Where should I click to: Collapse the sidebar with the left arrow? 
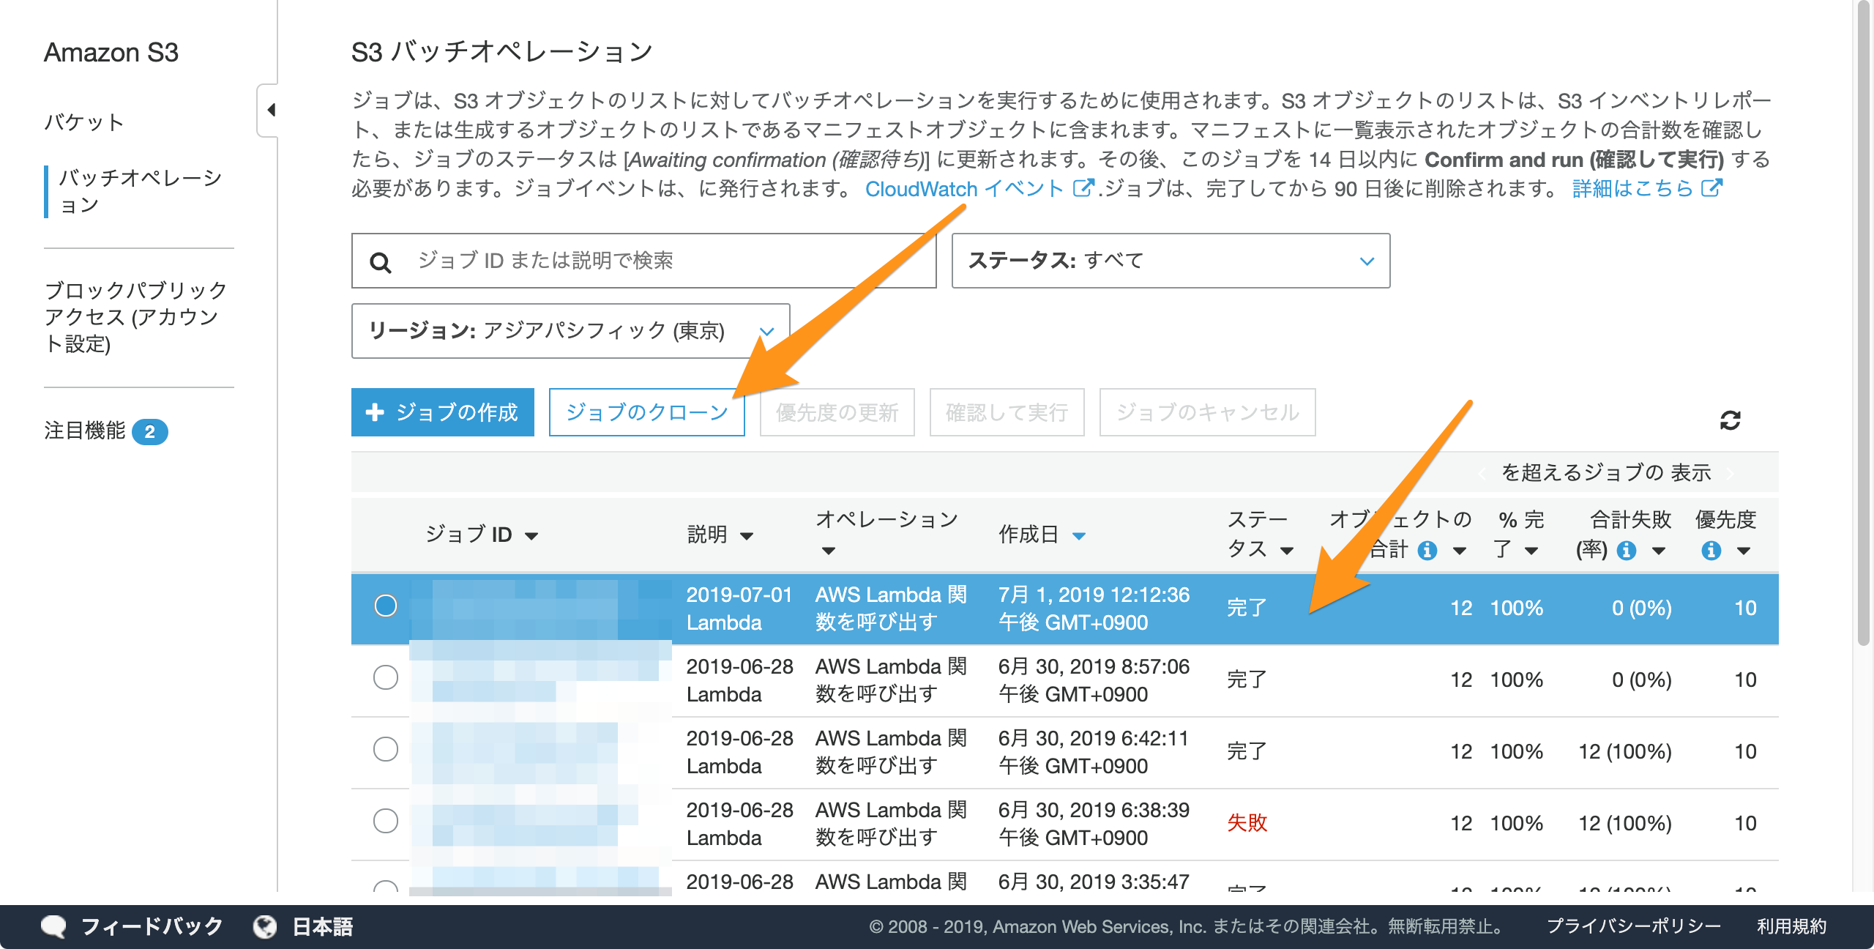tap(271, 111)
